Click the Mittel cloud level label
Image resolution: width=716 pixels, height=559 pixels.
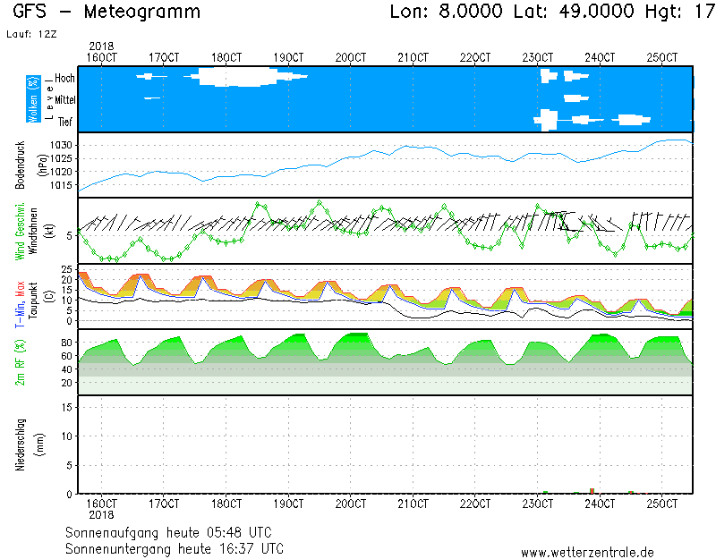[x=64, y=100]
